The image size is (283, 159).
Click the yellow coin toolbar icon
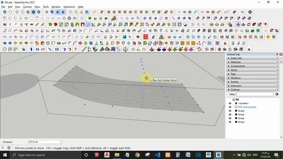pyautogui.click(x=268, y=37)
